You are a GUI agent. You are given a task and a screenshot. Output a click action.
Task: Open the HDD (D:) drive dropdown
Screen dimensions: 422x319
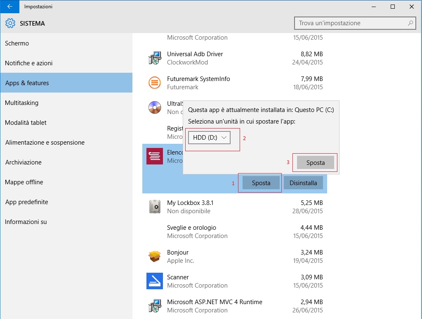pos(209,137)
